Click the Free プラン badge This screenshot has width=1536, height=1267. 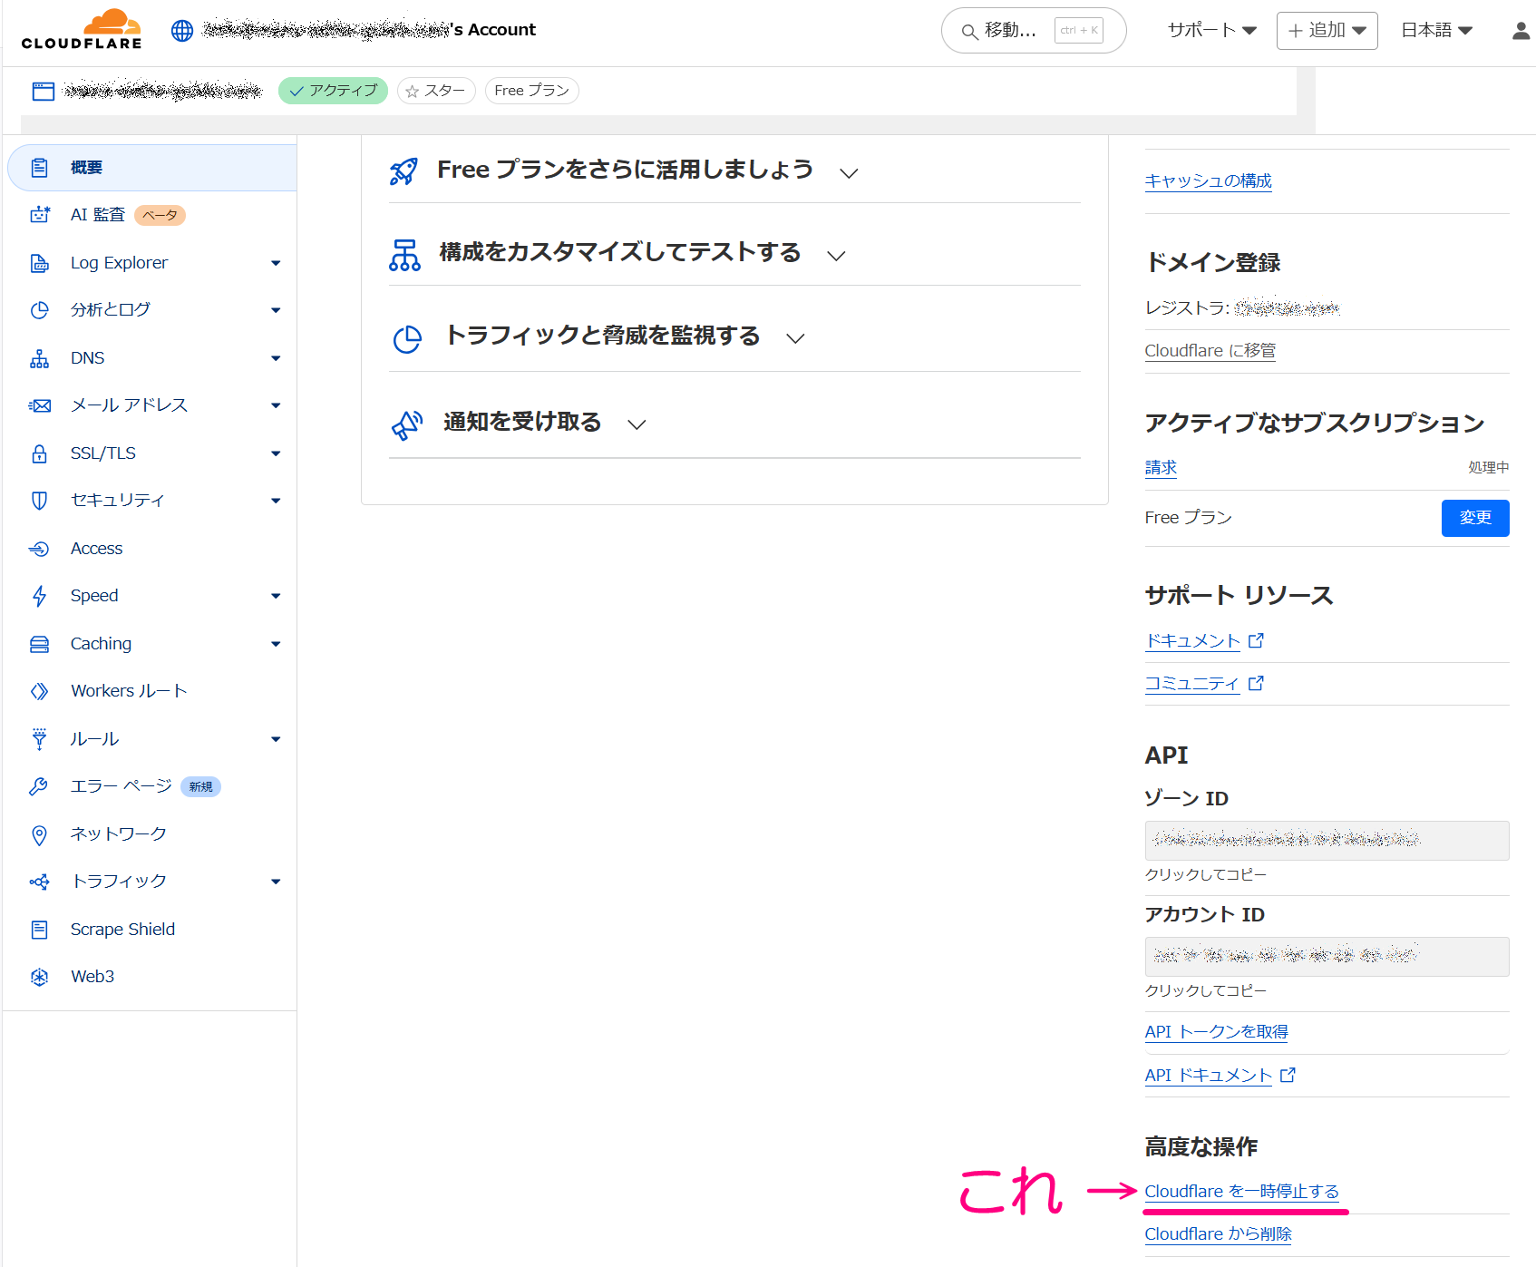pyautogui.click(x=531, y=91)
